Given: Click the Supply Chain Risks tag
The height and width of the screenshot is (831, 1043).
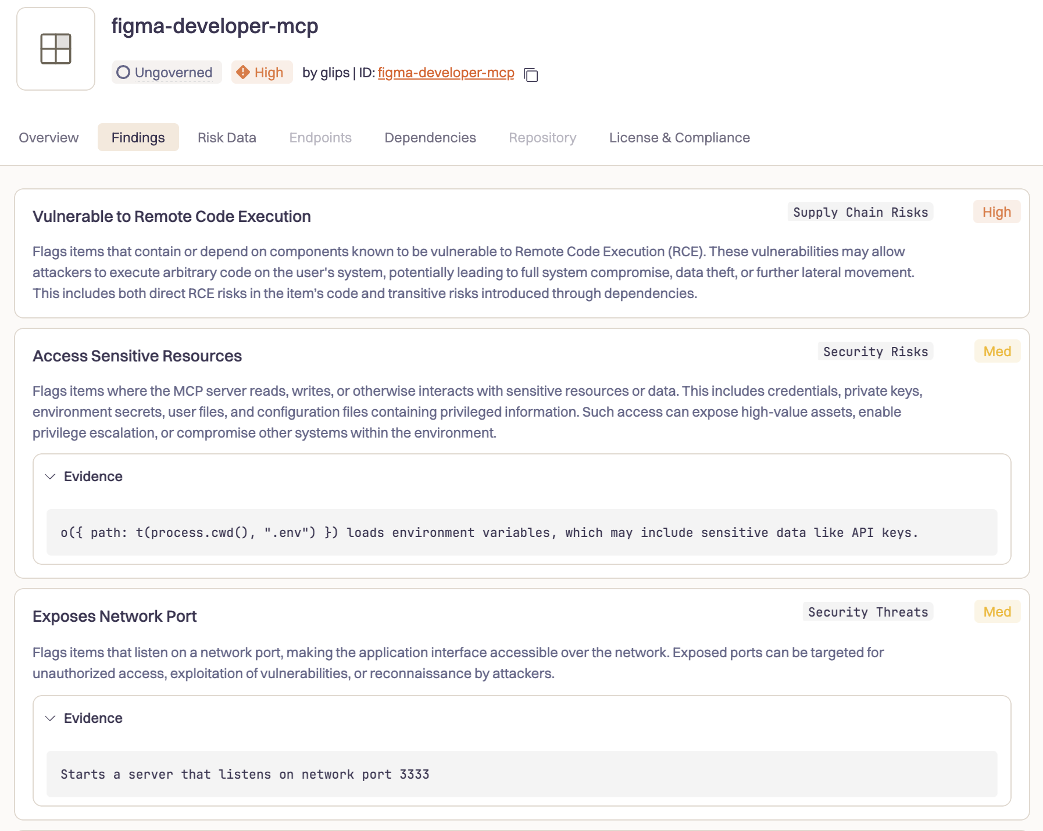Looking at the screenshot, I should point(860,212).
